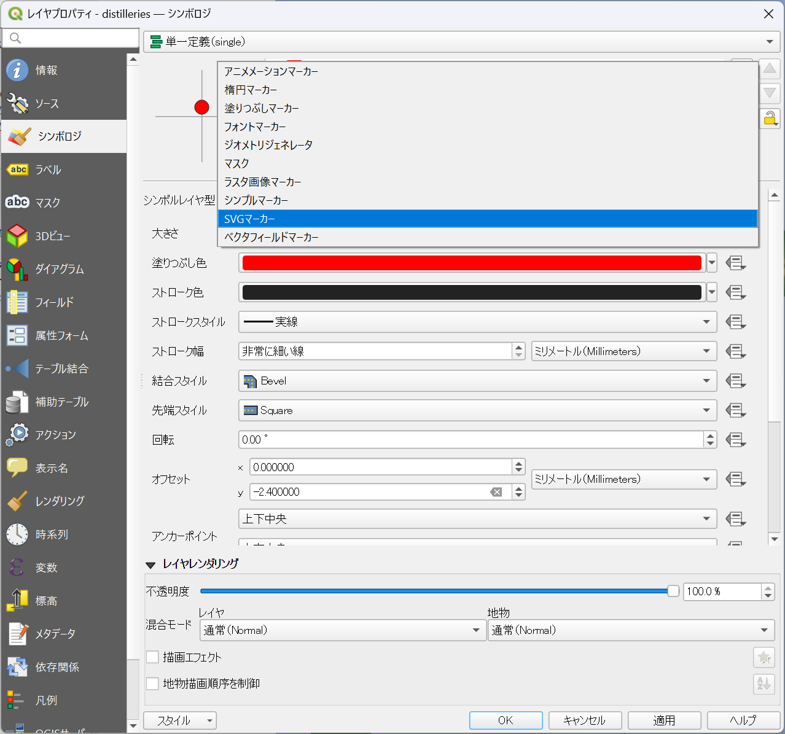Open the メタデータ (Metadata) page

pos(55,634)
